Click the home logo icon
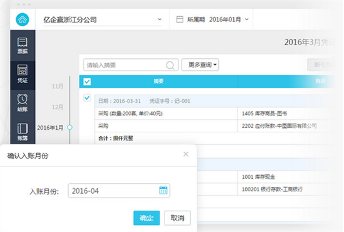 point(23,19)
